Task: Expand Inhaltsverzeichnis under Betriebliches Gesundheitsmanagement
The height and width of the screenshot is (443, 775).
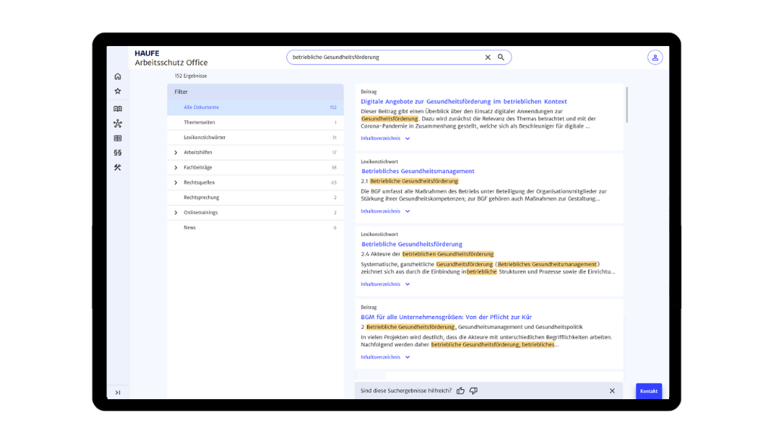Action: (x=385, y=212)
